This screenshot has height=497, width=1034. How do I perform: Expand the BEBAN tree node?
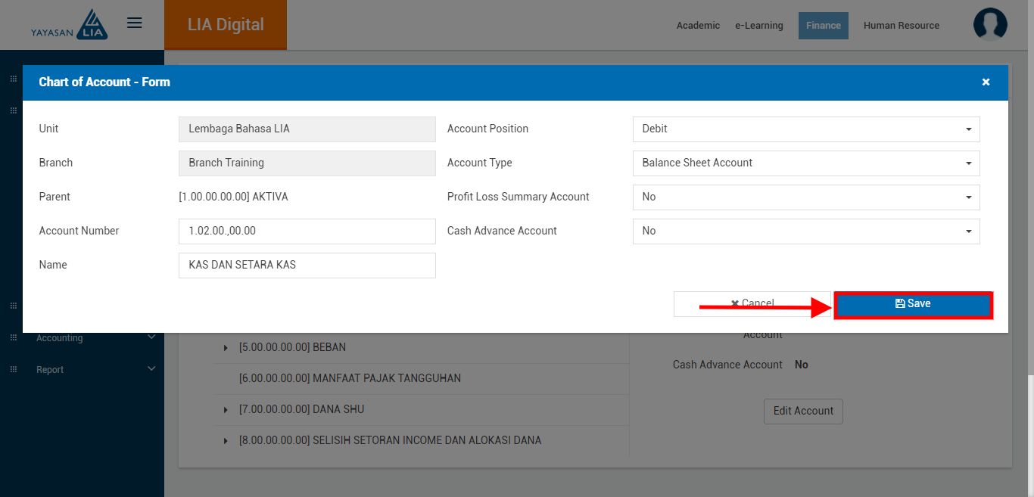tap(226, 348)
